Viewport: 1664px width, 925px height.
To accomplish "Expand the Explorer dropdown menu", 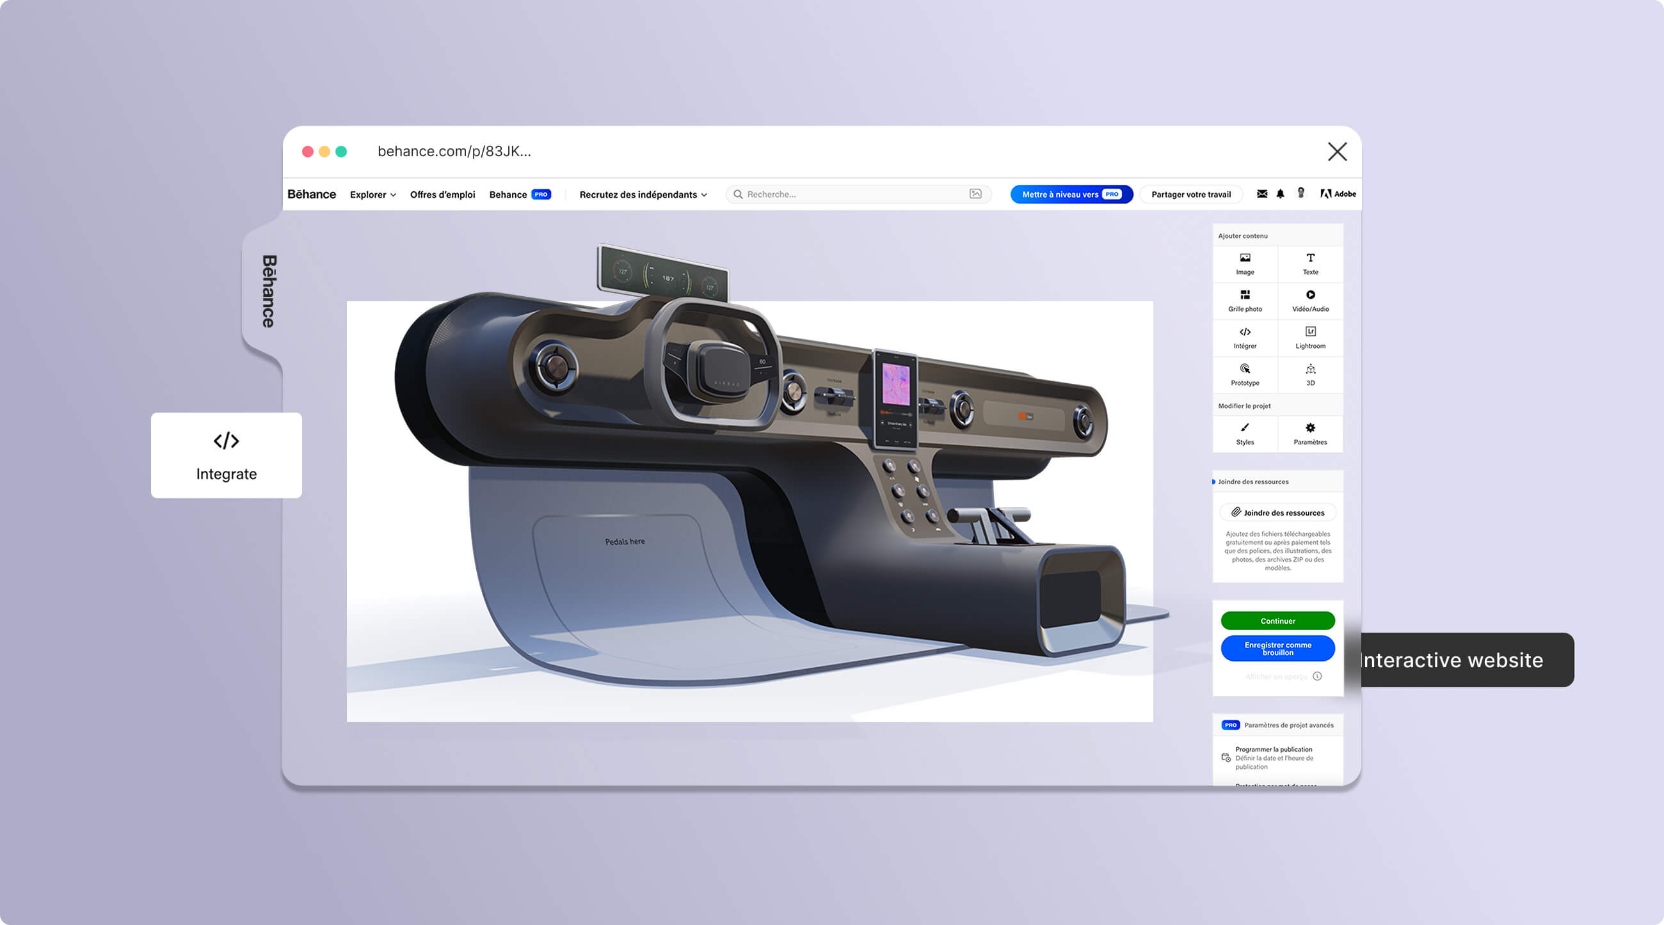I will point(372,194).
